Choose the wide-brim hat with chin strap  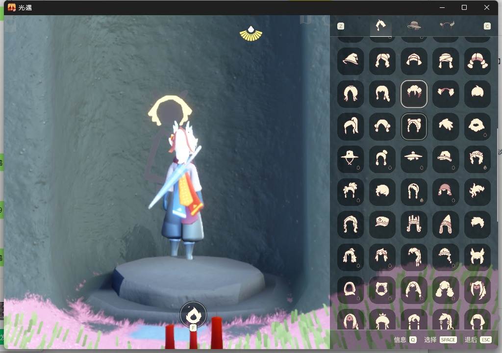[x=351, y=159]
